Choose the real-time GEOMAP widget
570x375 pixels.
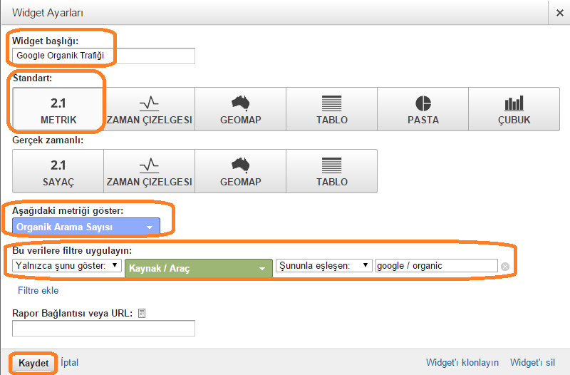tap(241, 171)
